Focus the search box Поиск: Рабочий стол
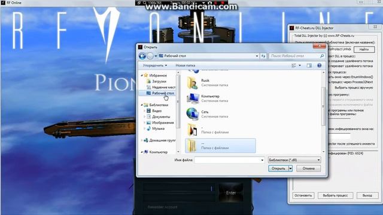This screenshot has height=215, width=383. pos(294,56)
